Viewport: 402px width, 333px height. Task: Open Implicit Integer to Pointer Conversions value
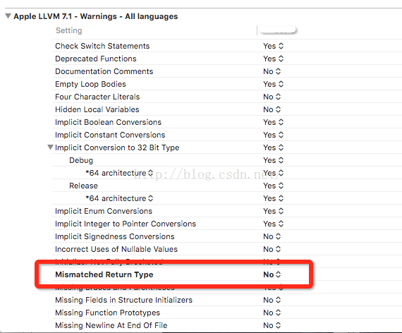(x=274, y=224)
